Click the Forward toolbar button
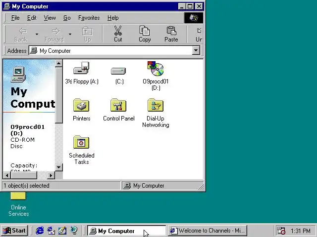This screenshot has width=317, height=237. [54, 34]
